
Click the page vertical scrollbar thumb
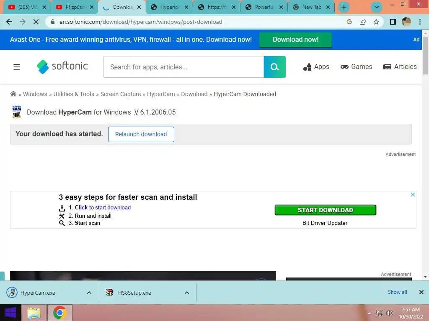[425, 56]
